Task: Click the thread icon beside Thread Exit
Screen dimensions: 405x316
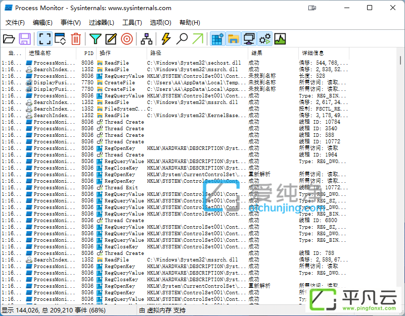Action: 100,188
